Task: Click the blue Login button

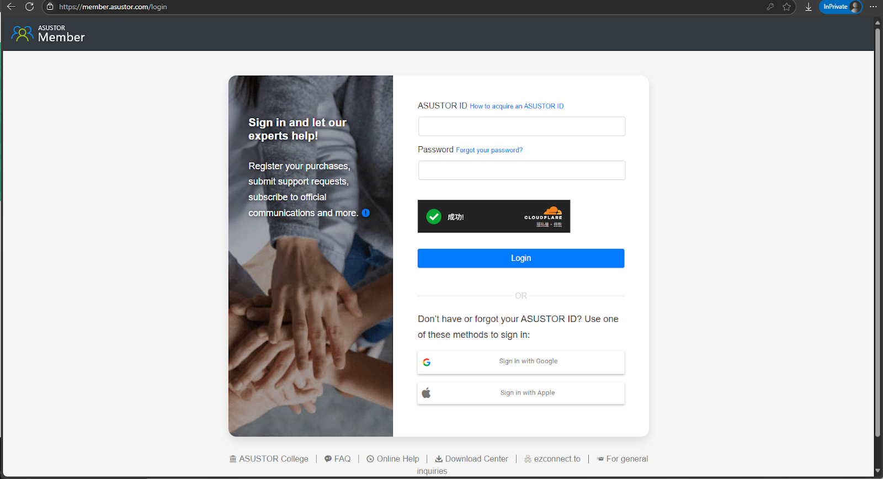Action: [x=521, y=258]
